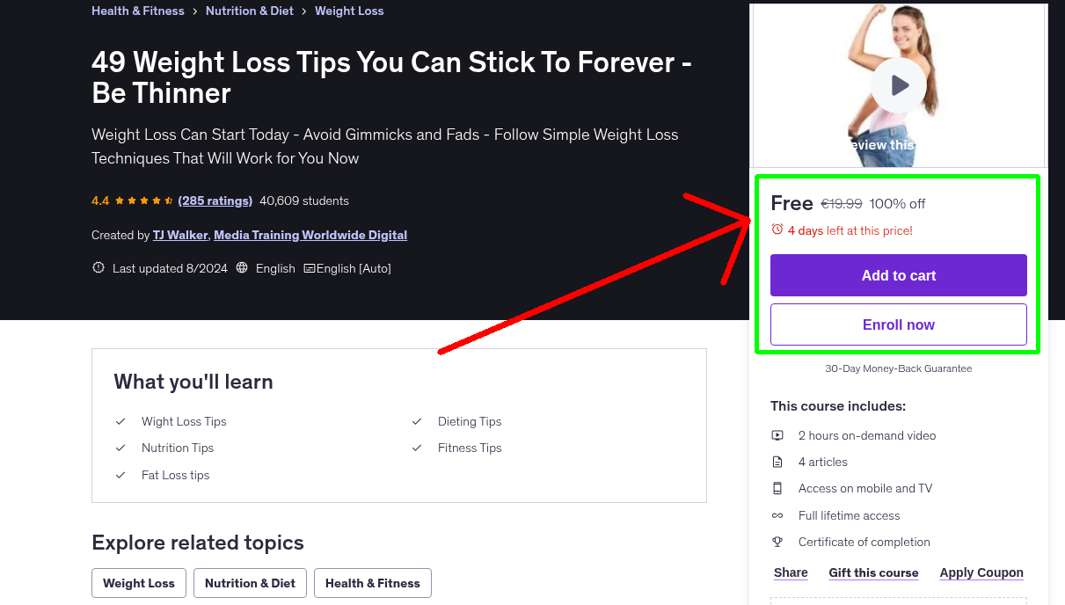
Task: Open the Weight Loss breadcrumb category
Action: 349,11
